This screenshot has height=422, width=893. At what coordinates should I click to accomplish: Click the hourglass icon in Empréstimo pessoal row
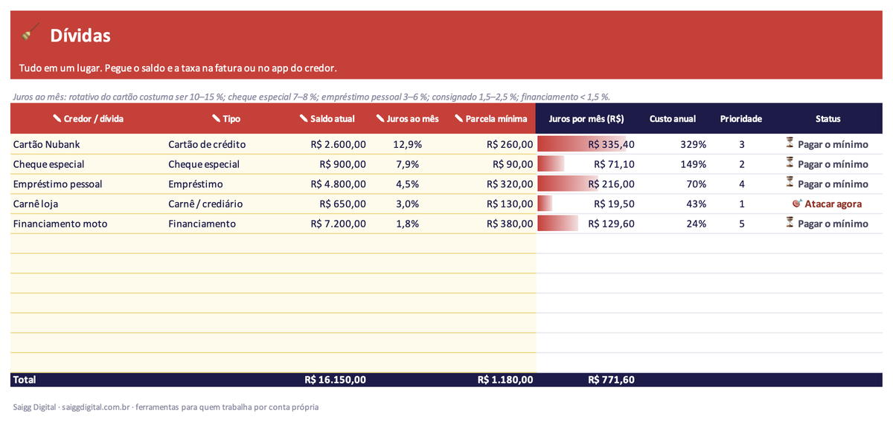(790, 183)
